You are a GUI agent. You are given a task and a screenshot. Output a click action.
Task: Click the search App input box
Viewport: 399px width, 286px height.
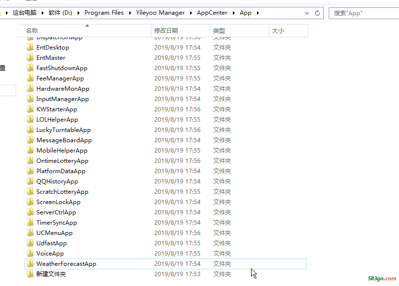coord(364,13)
